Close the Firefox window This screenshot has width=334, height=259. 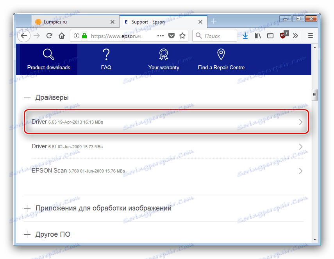click(x=311, y=19)
